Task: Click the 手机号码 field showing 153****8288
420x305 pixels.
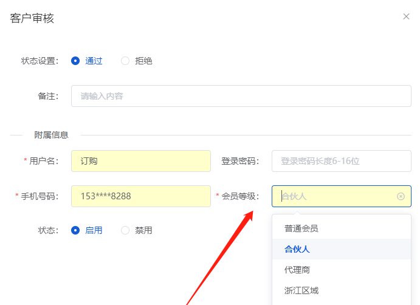Action: tap(140, 196)
